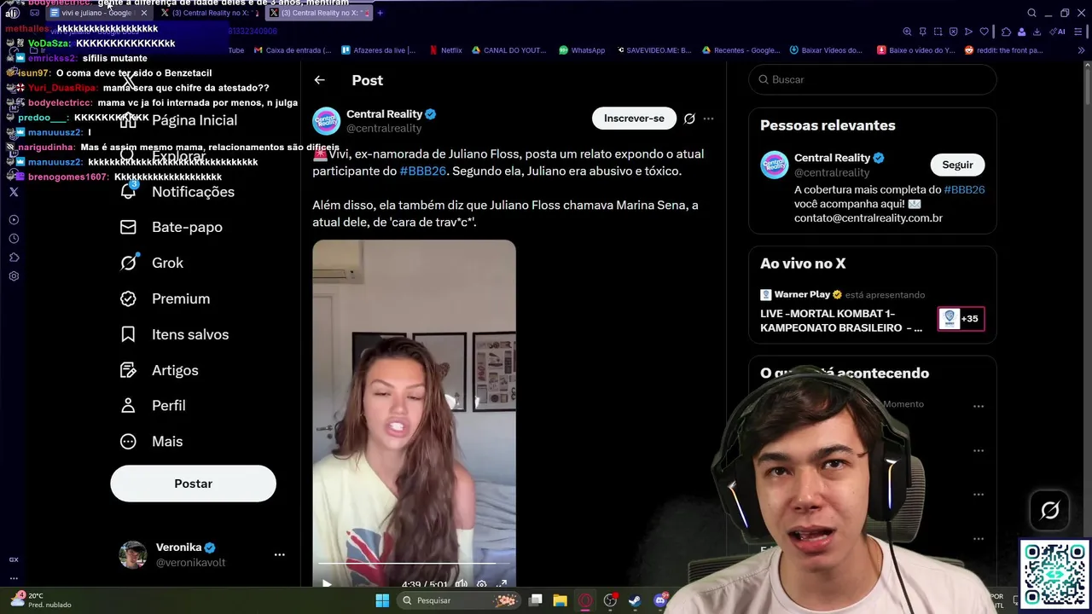Click the floating Grok button
Screen dimensions: 1092x614
coord(1050,510)
